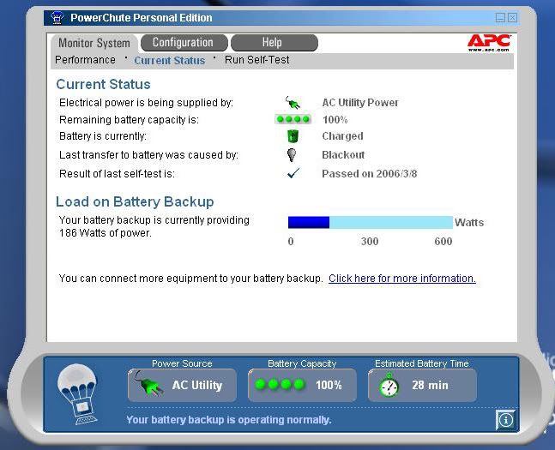Click the parachute computer icon
The image size is (555, 450).
click(77, 394)
